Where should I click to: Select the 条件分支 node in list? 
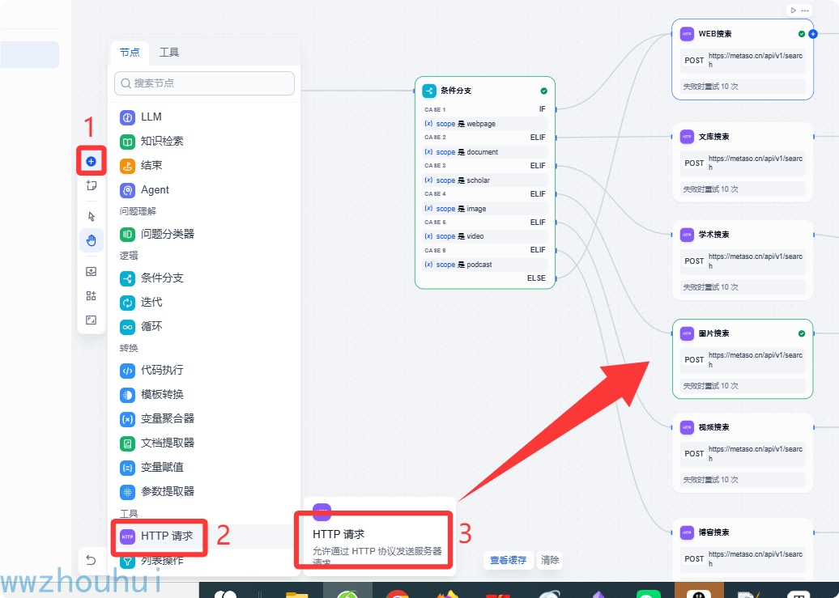pos(204,278)
